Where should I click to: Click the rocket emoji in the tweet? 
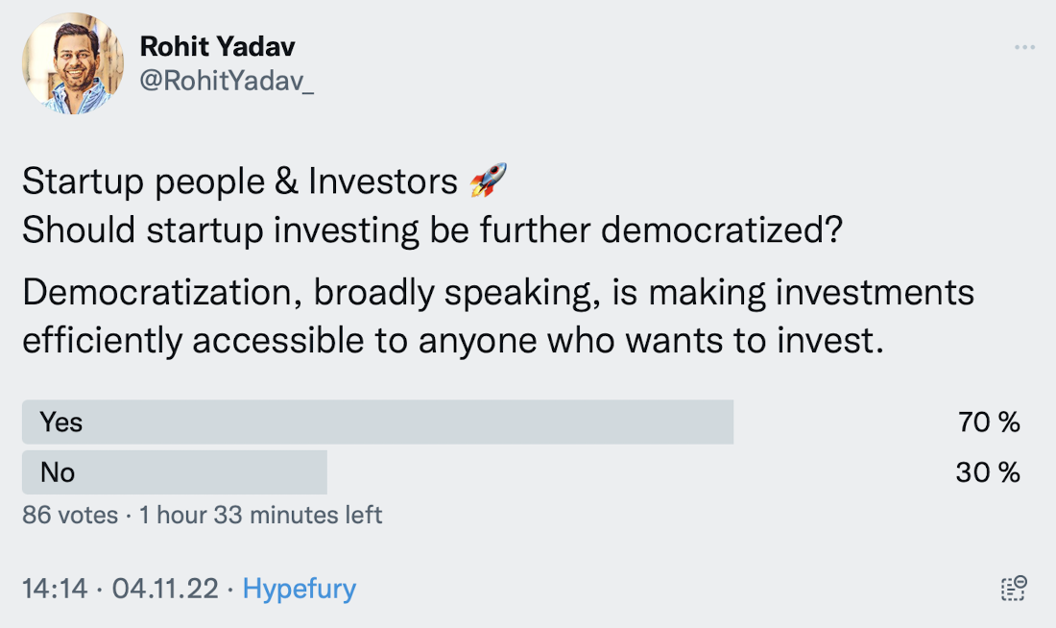488,181
